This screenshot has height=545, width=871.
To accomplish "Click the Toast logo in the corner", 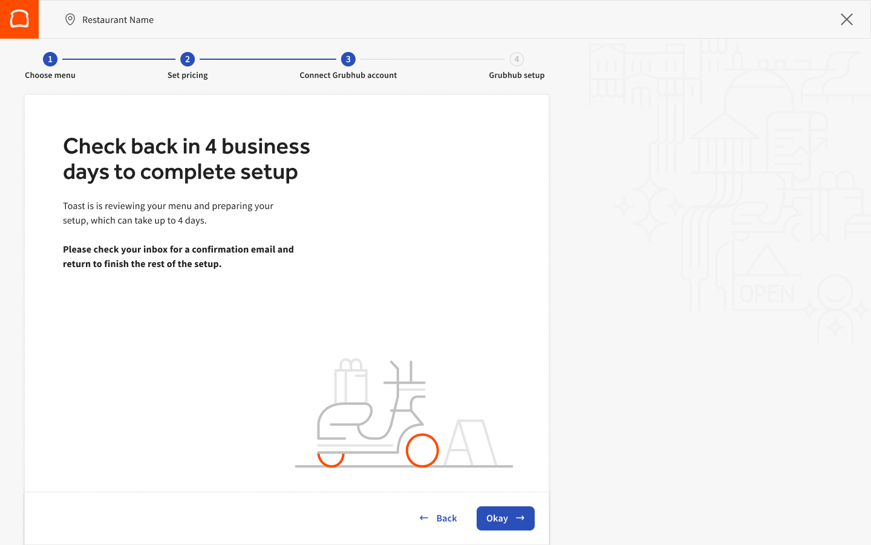I will [x=19, y=19].
